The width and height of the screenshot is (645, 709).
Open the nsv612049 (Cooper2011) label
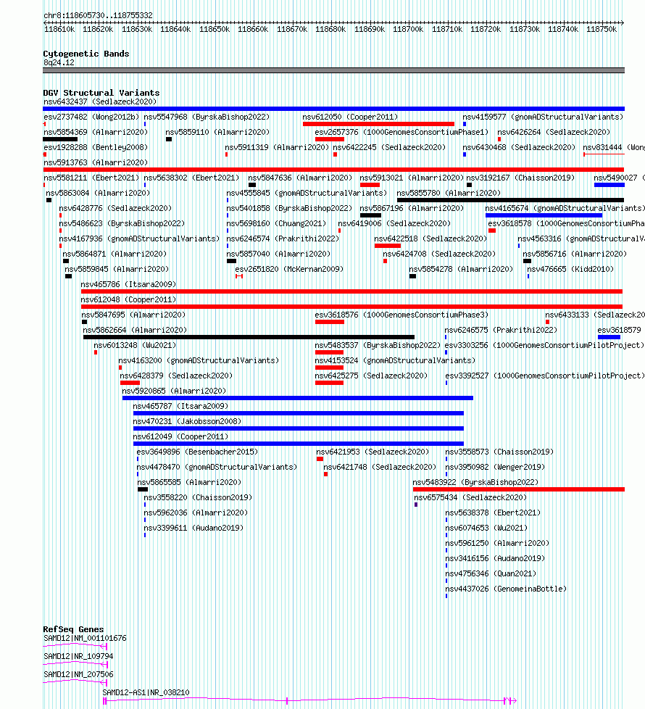point(180,437)
